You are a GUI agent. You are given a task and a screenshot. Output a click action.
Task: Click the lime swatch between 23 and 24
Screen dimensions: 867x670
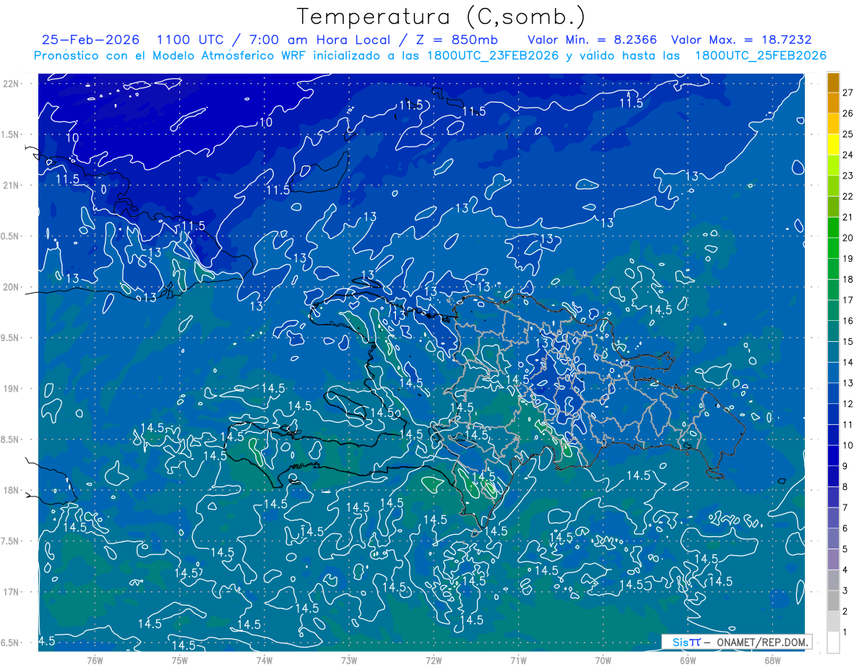833,165
